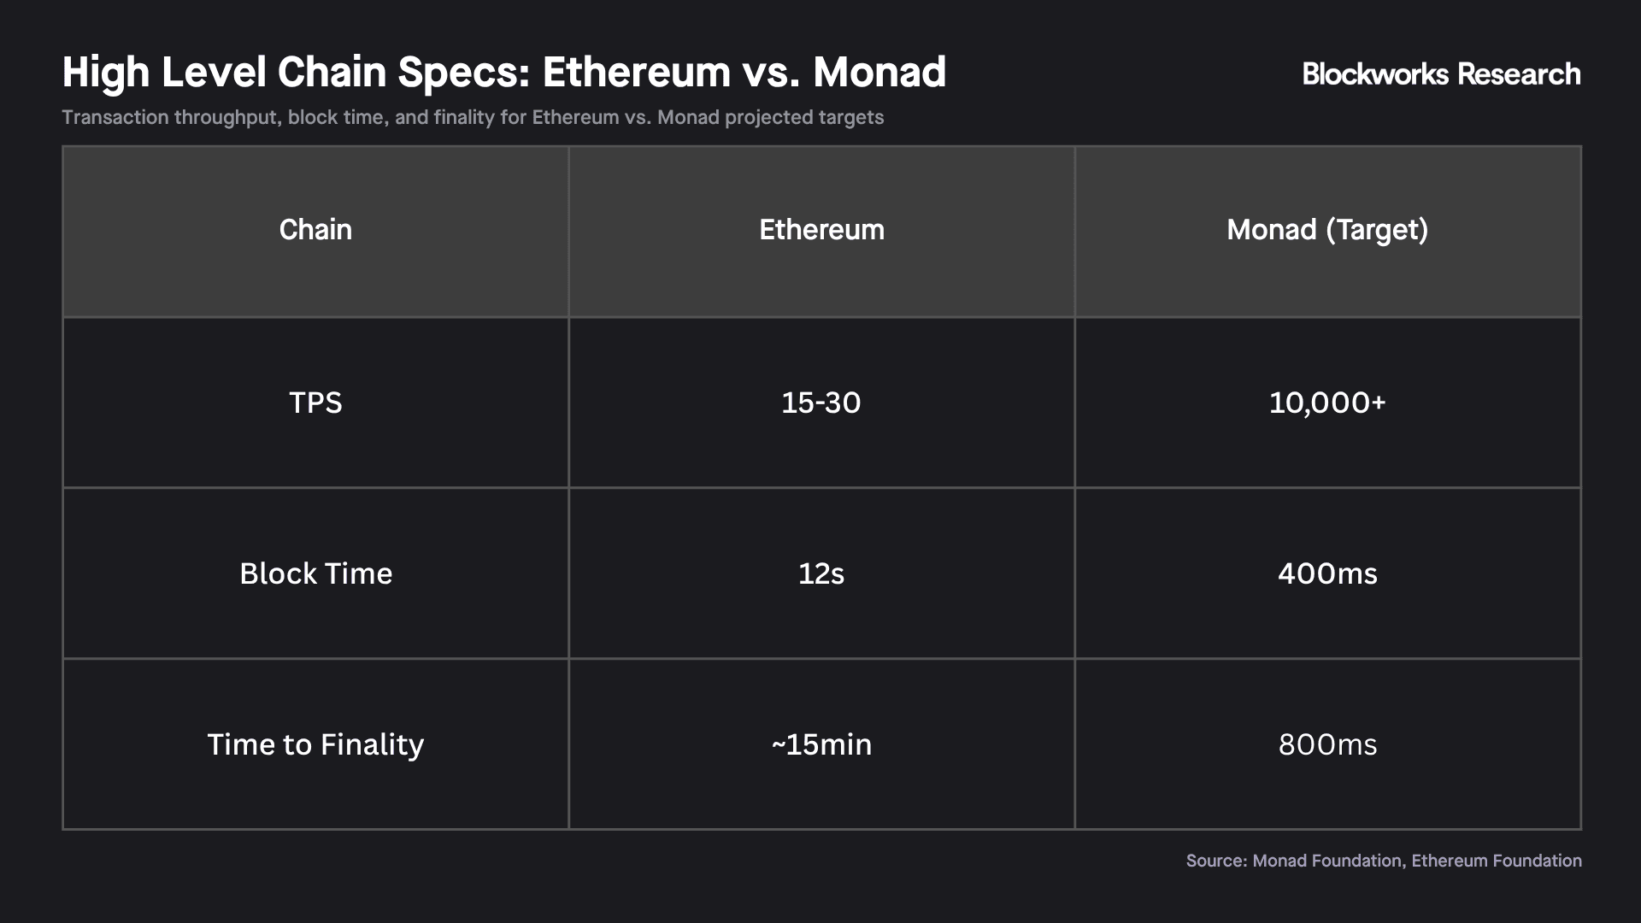The height and width of the screenshot is (923, 1641).
Task: Click 'Monad Foundation' in the source line
Action: click(x=1326, y=861)
